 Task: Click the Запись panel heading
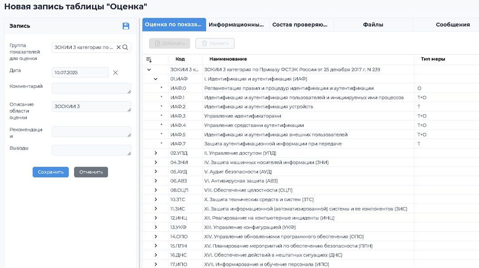click(19, 26)
